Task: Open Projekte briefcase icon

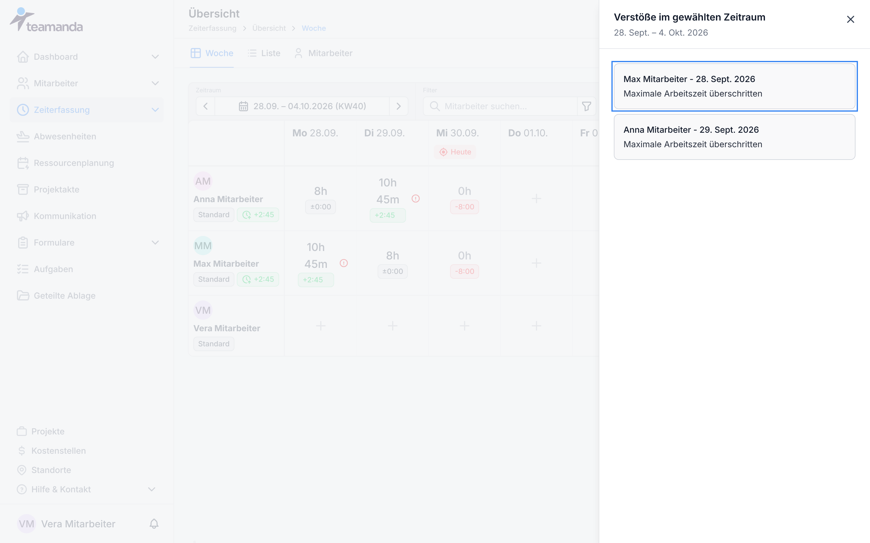Action: tap(21, 431)
